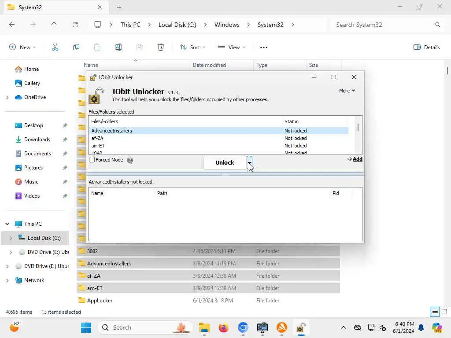
Task: Open Videos in quick access
Action: click(x=32, y=196)
